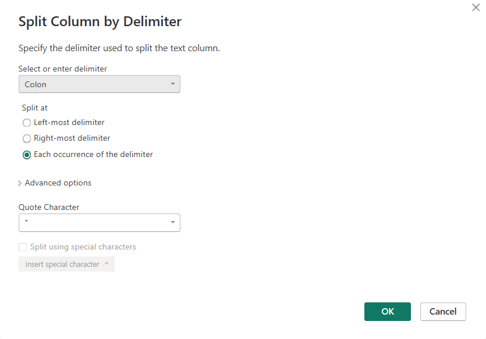The height and width of the screenshot is (339, 486).
Task: Select Each occurrence of the delimiter
Action: [x=26, y=155]
